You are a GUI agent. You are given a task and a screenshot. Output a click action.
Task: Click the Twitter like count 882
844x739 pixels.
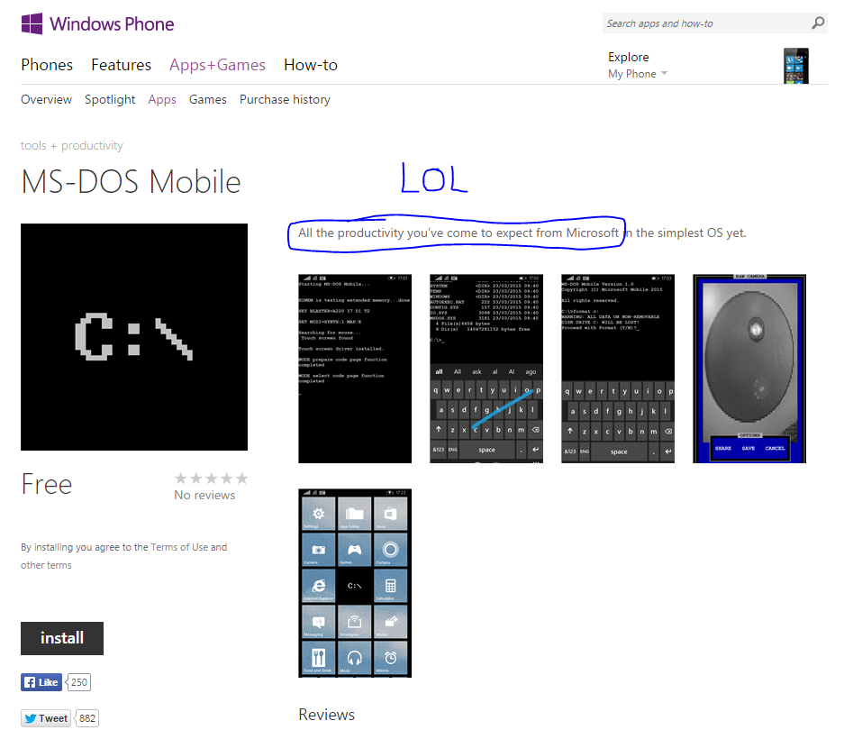tap(87, 718)
